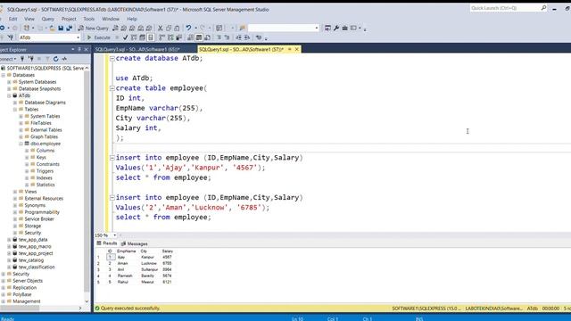Screen dimensions: 571x321
Task: Close the Object Explorer panel
Action: click(87, 50)
